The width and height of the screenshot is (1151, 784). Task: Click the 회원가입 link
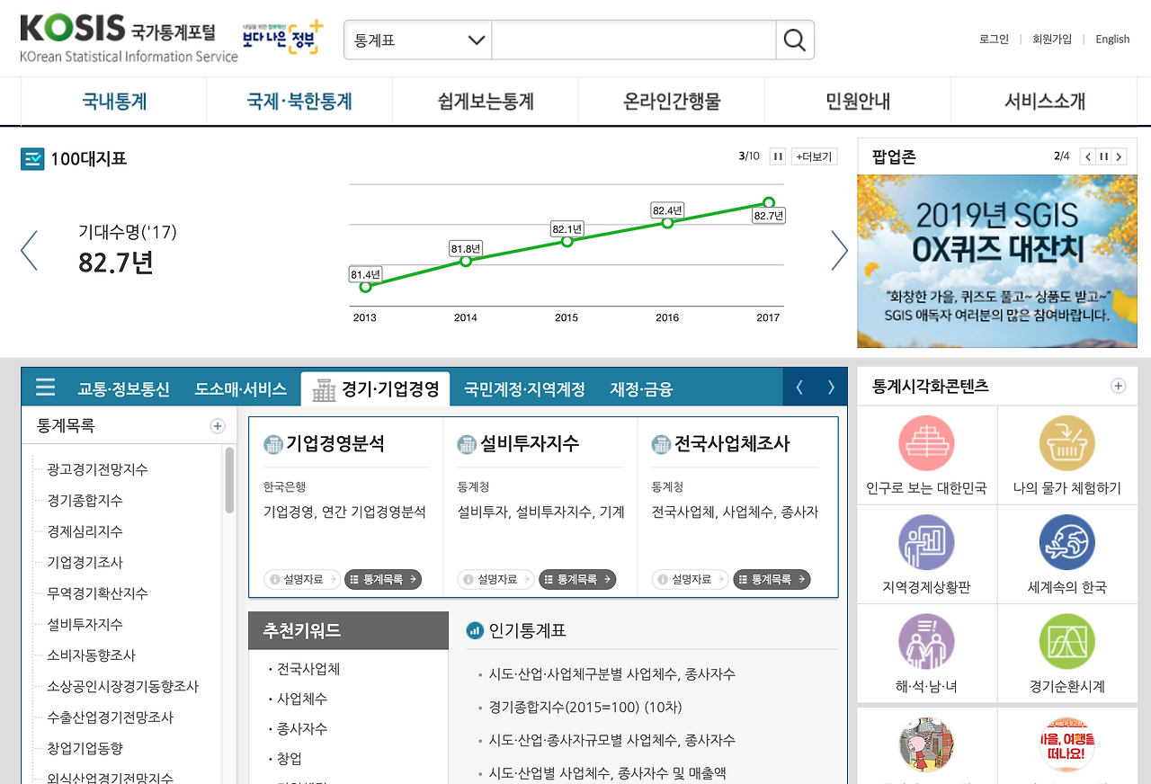pos(1052,40)
